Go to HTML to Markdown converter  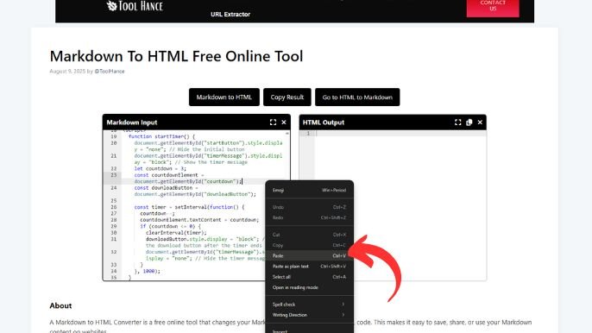(357, 97)
